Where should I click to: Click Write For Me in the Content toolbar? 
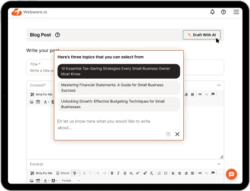41,95
